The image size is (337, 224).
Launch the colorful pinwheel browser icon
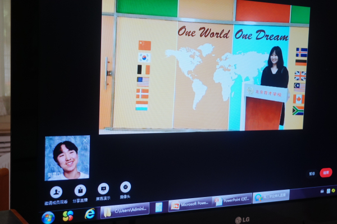[68, 216]
